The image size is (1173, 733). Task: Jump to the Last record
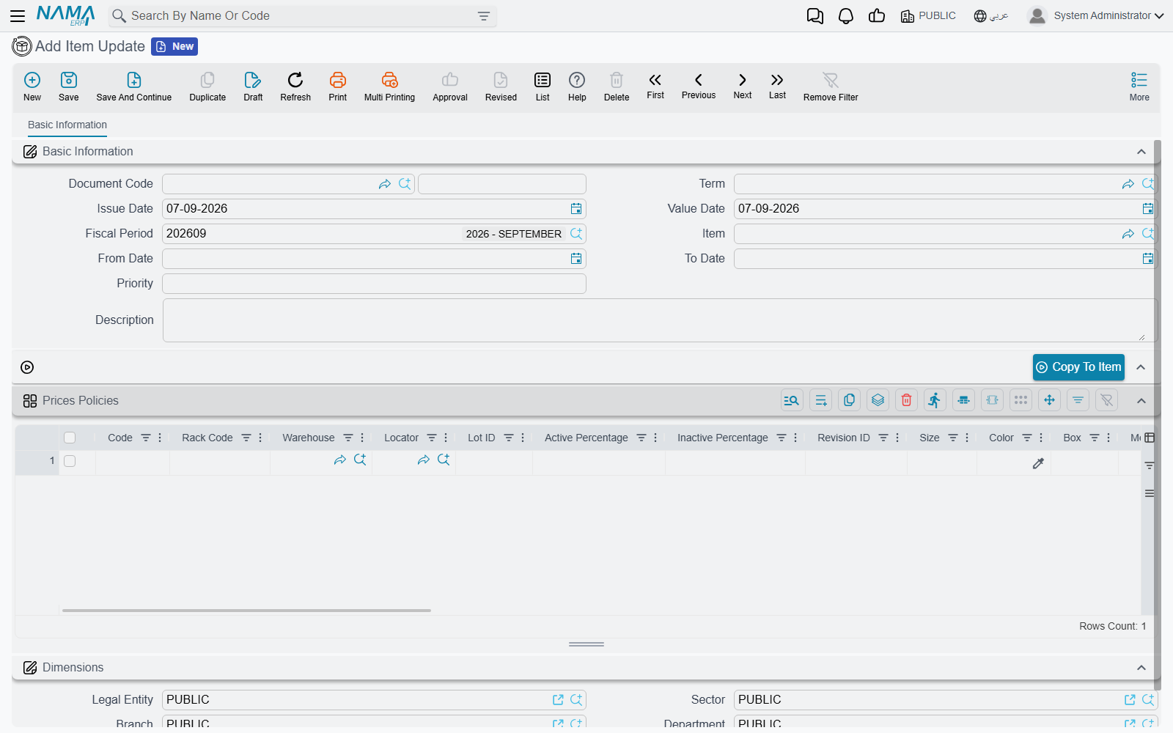[777, 85]
